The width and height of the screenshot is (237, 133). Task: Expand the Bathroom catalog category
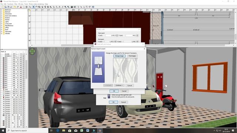click(1, 10)
